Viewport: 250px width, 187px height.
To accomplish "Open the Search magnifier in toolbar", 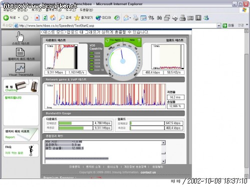I will (62, 17).
